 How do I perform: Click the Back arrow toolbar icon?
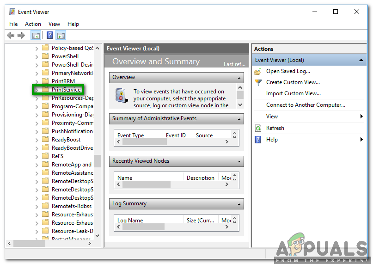click(x=11, y=36)
